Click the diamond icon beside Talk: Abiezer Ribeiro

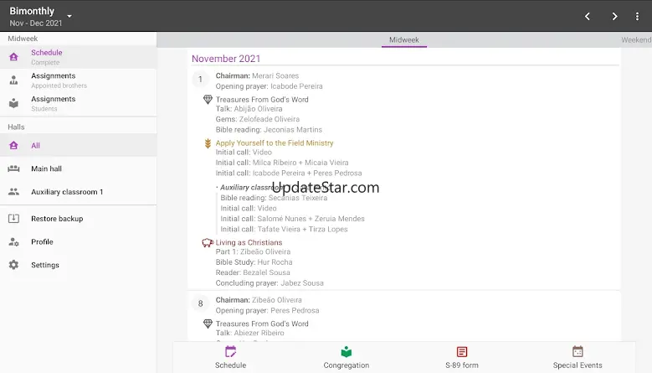coord(208,324)
